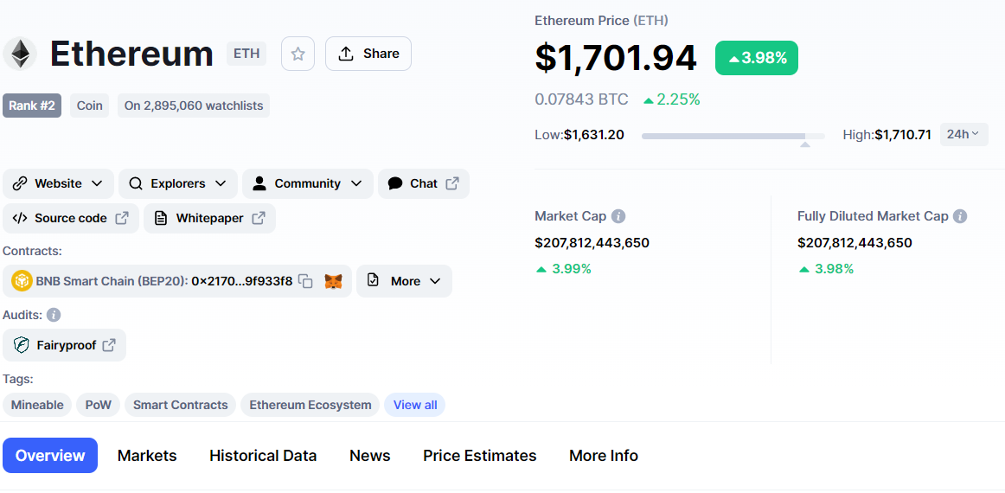Click the Ethereum diamond logo

coord(20,54)
